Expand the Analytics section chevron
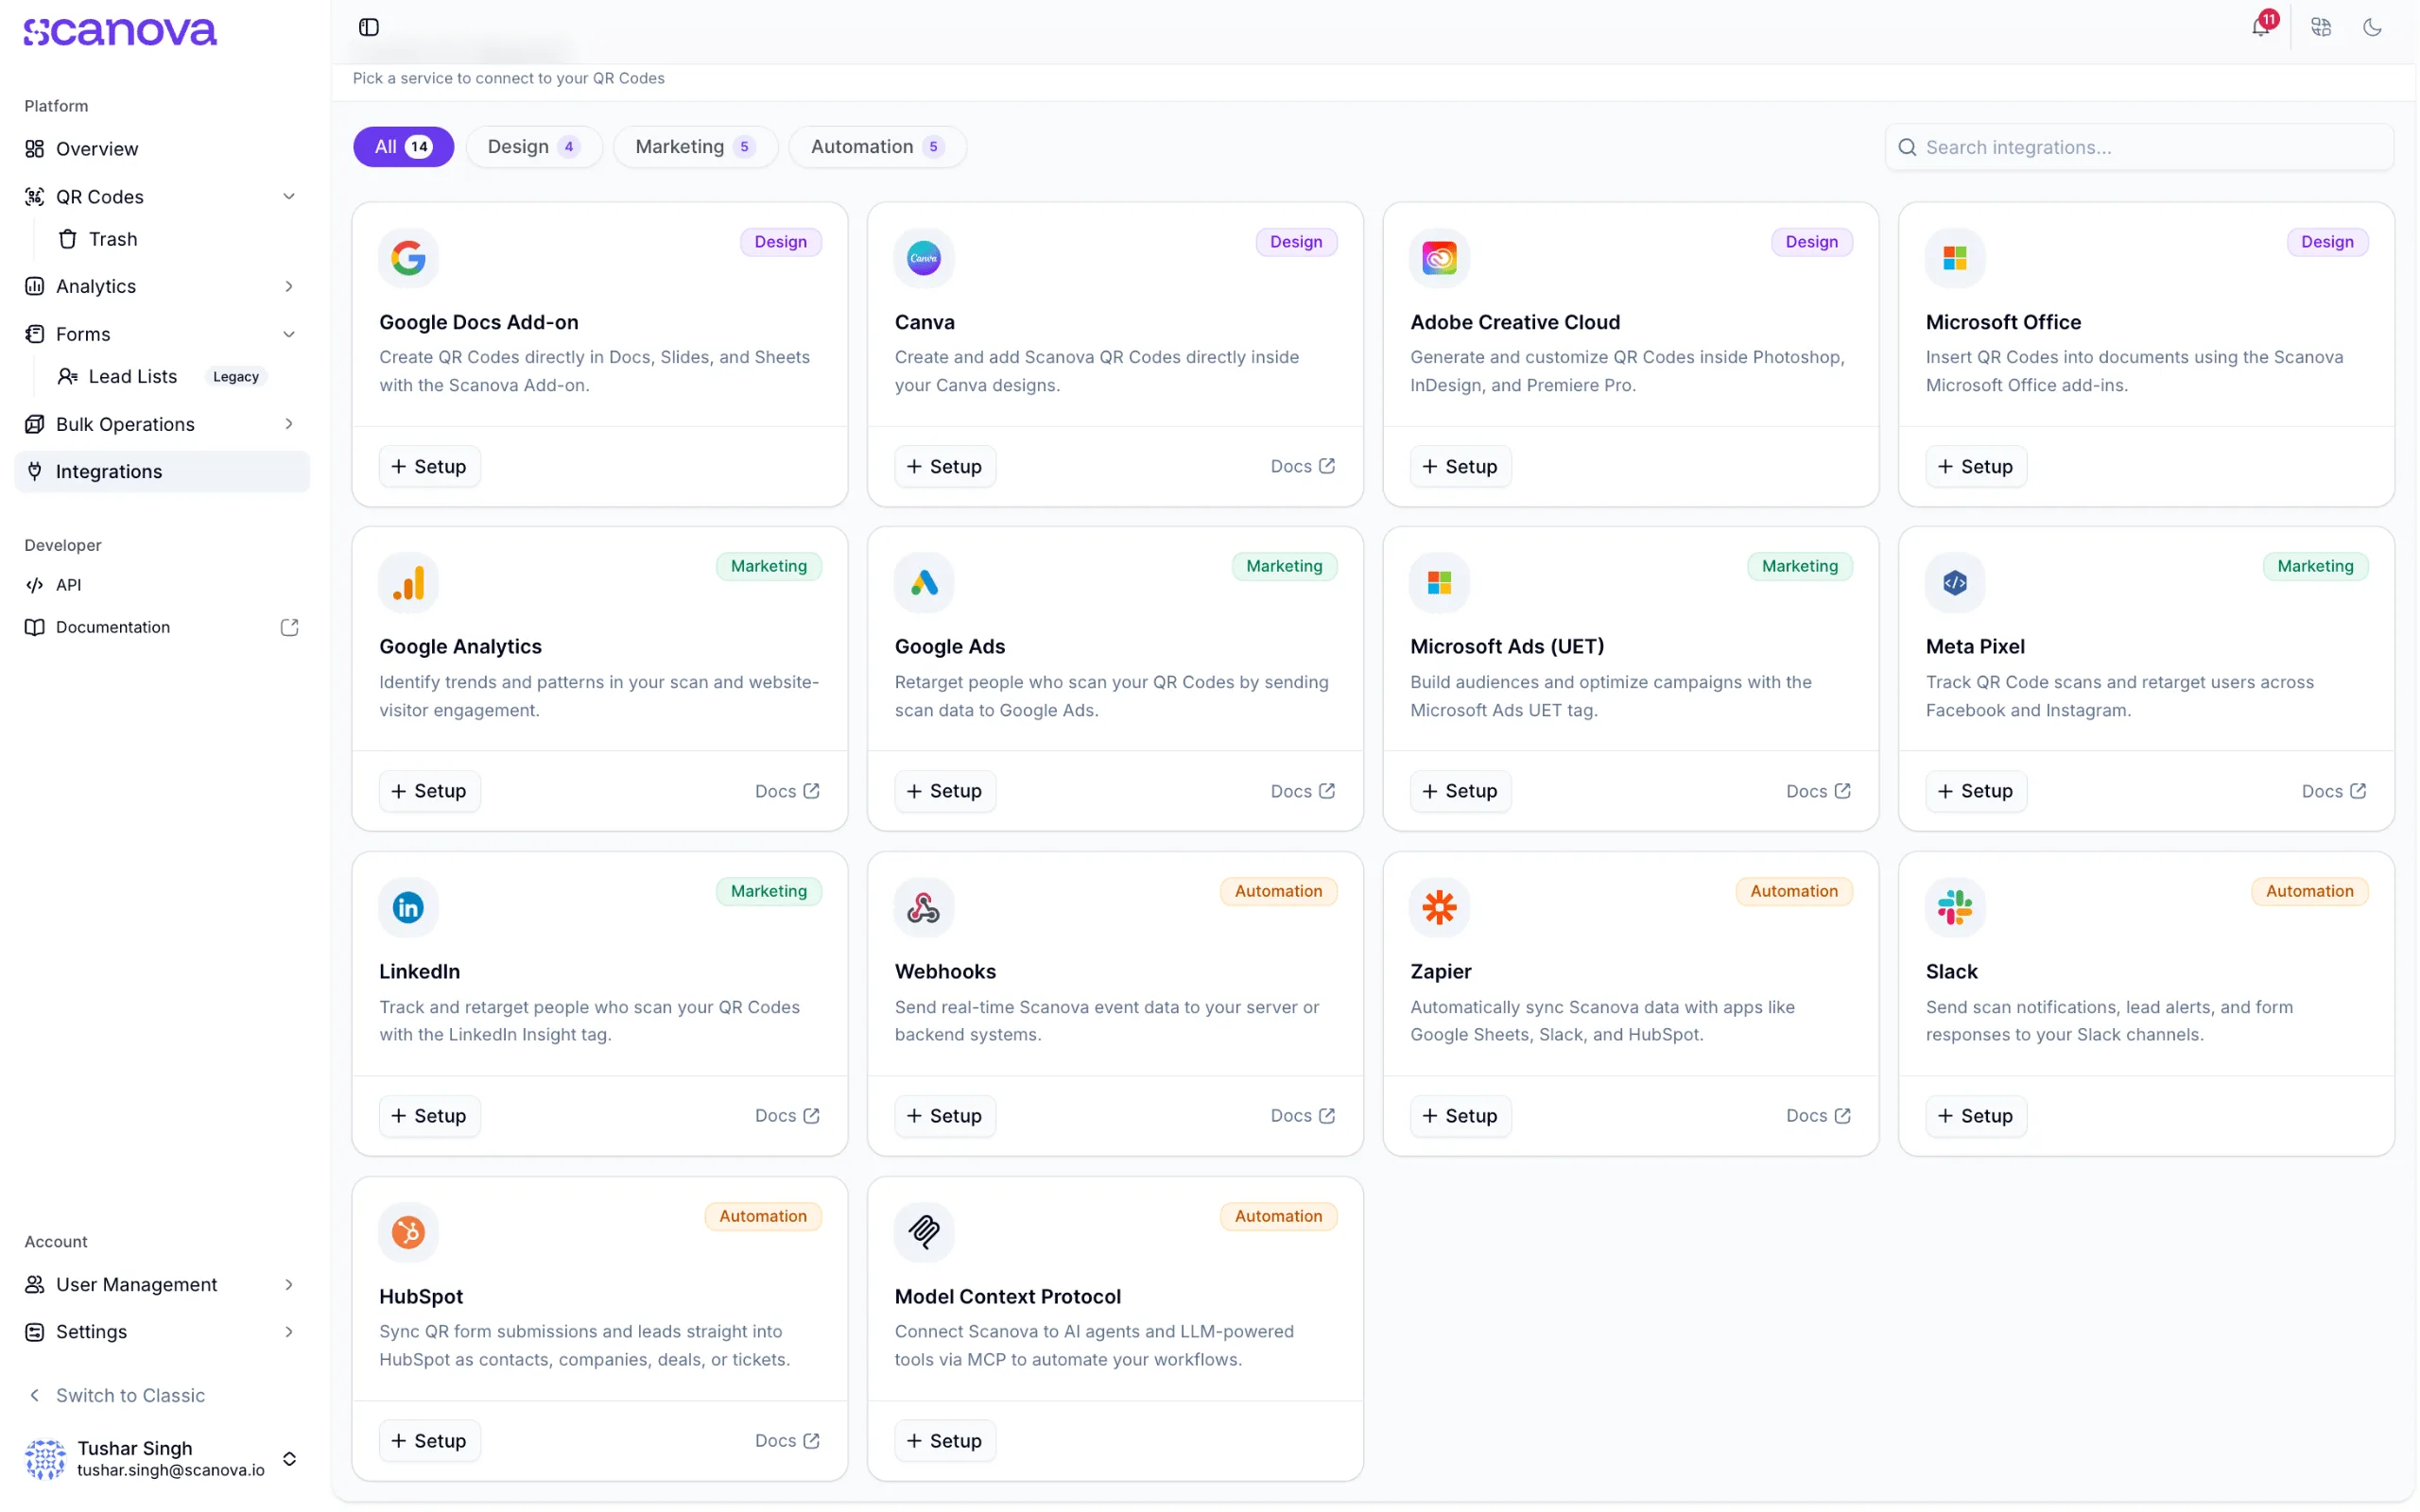Image resolution: width=2420 pixels, height=1512 pixels. point(289,286)
